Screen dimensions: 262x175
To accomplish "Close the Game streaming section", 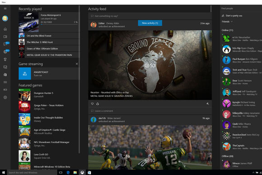I will pos(77,64).
